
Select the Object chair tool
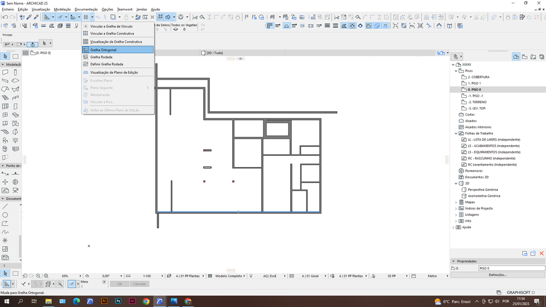(x=5, y=140)
